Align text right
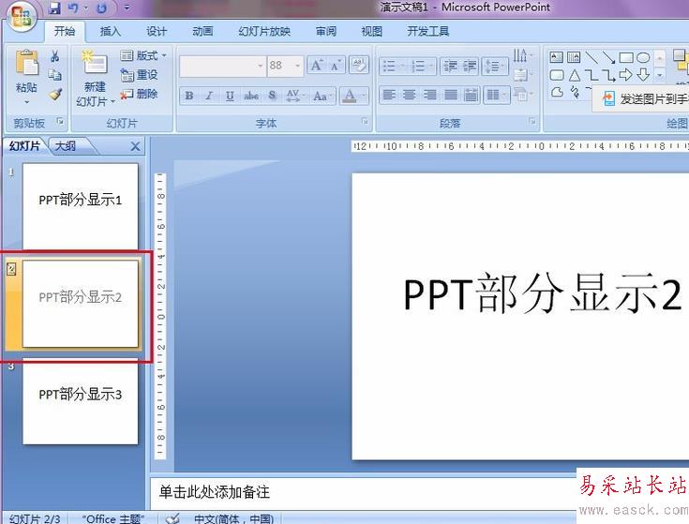The image size is (689, 524). pos(429,95)
